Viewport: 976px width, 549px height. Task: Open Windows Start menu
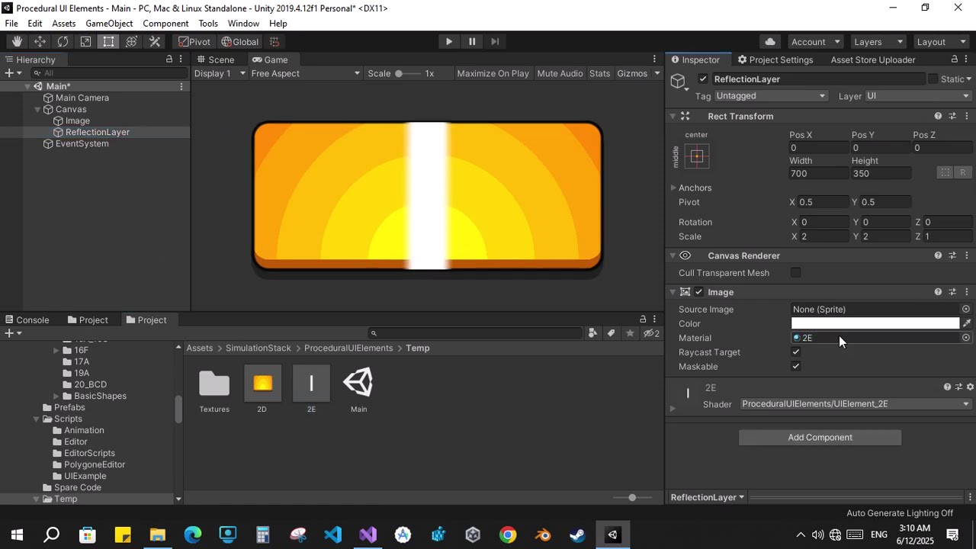[17, 535]
